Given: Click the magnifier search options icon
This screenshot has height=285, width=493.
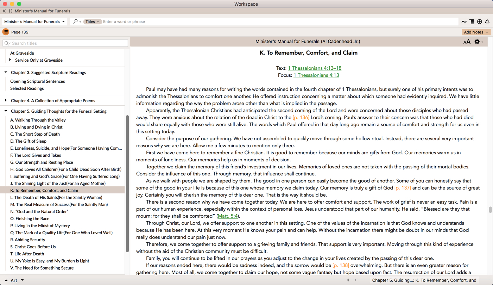Looking at the screenshot, I should (x=77, y=21).
